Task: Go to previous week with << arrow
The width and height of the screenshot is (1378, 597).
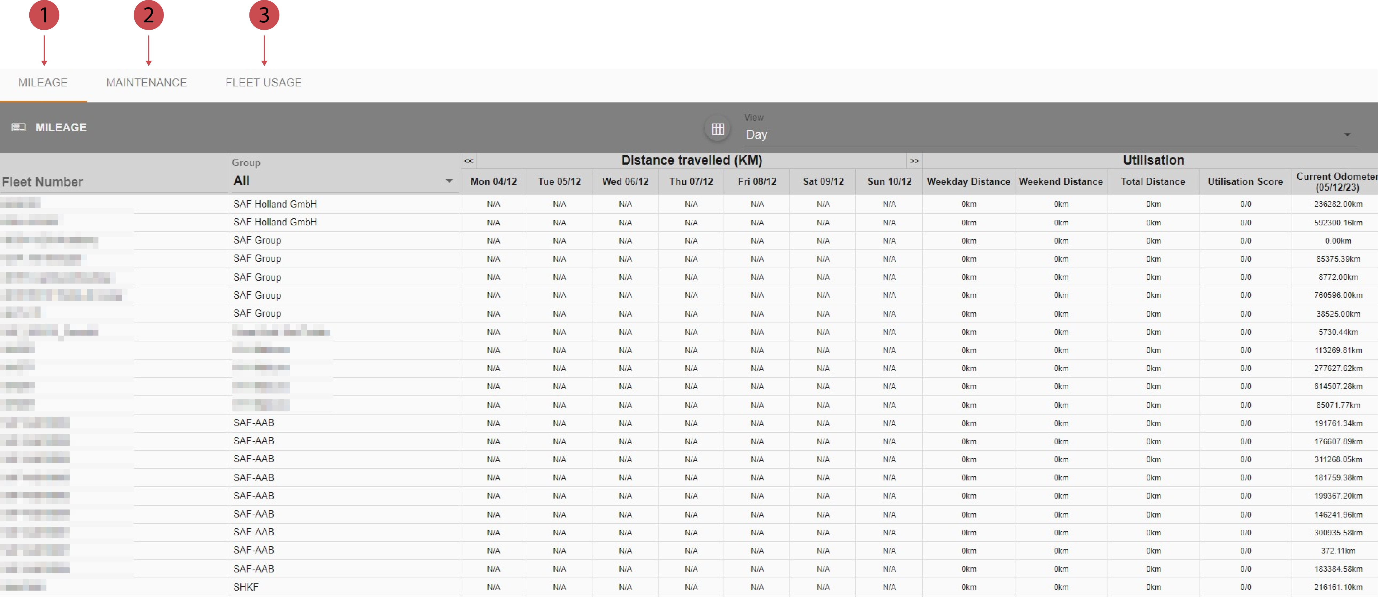Action: pos(468,161)
